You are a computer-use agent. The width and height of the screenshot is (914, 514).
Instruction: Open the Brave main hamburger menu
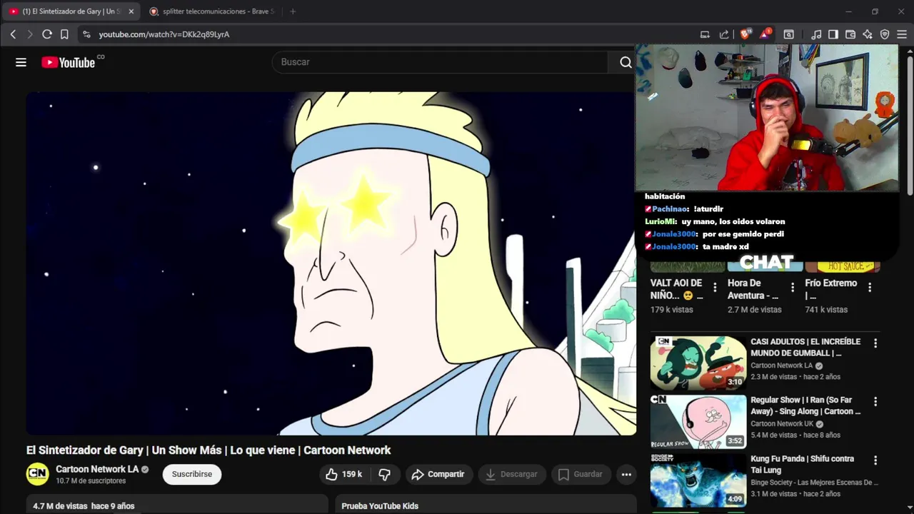coord(902,34)
